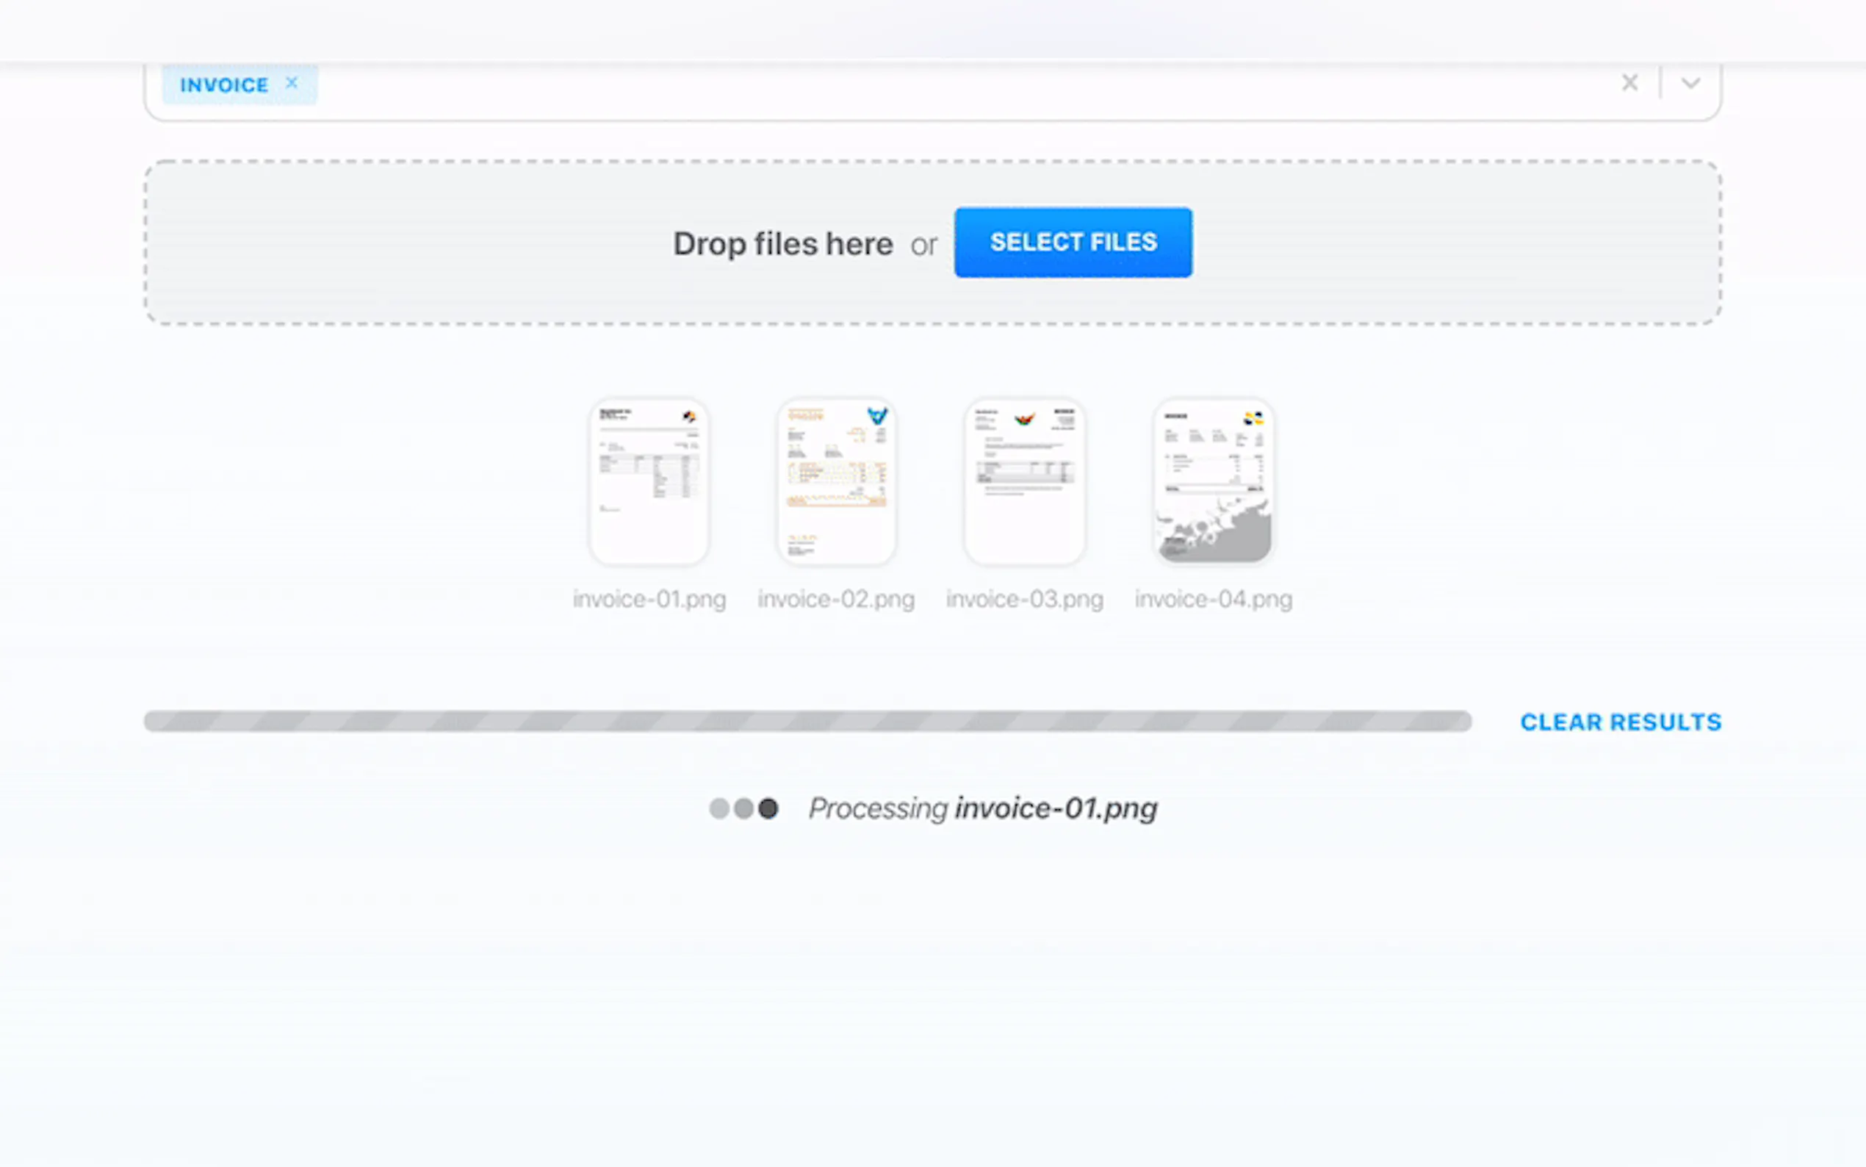The width and height of the screenshot is (1866, 1167).
Task: Click the blue logo on invoice-02 thumbnail
Action: (x=877, y=417)
